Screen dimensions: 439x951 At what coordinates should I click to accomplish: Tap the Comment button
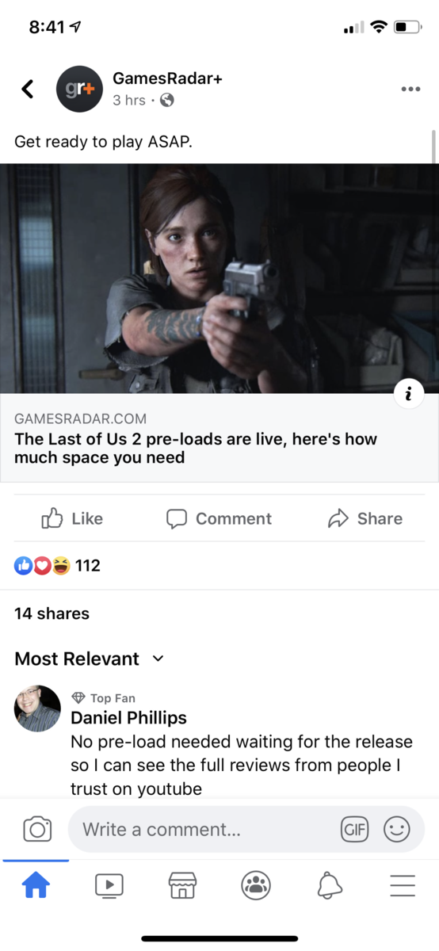coord(219,518)
